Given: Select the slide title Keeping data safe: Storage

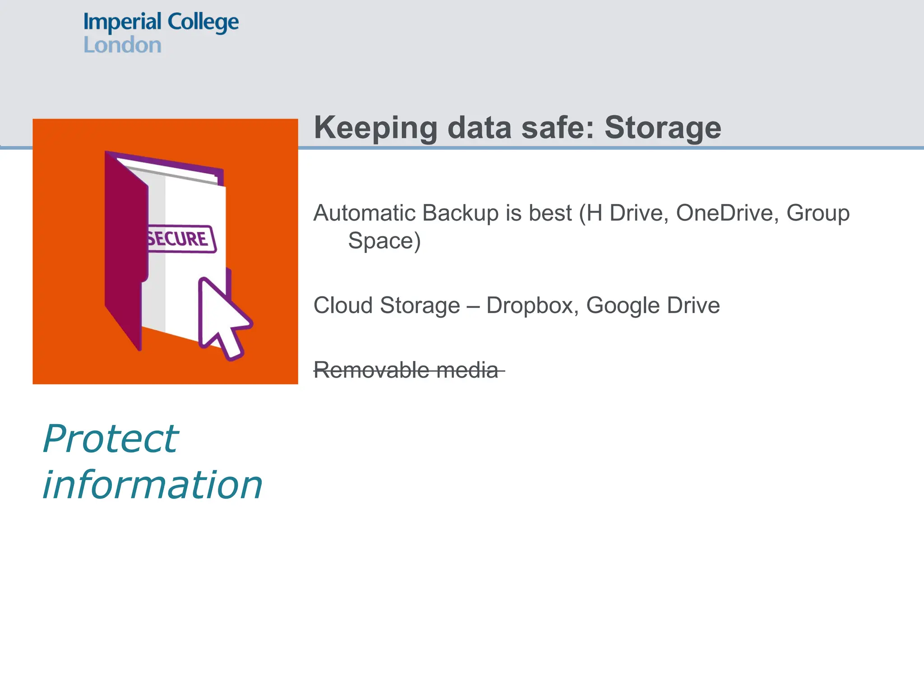Looking at the screenshot, I should point(517,128).
